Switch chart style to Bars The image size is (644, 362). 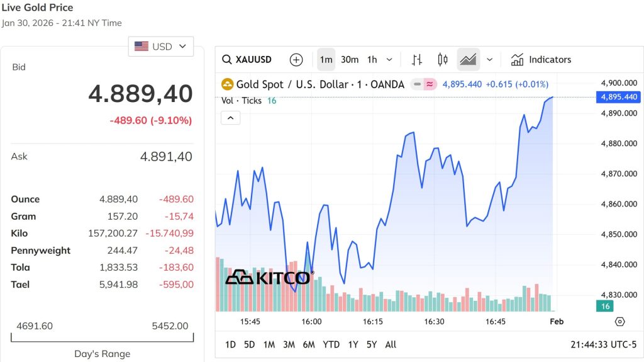click(417, 60)
